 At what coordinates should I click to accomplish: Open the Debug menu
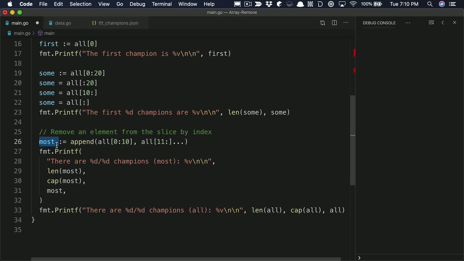pos(137,4)
